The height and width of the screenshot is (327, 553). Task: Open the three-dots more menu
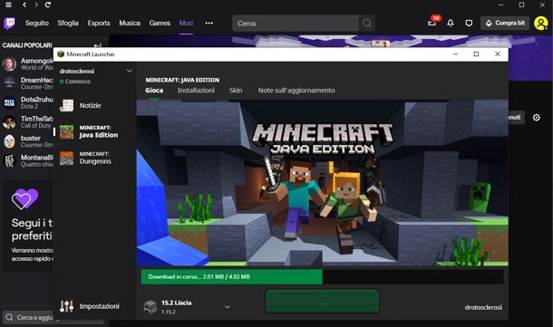point(209,24)
